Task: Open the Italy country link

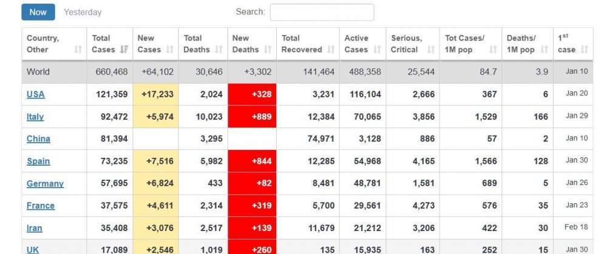Action: 35,117
